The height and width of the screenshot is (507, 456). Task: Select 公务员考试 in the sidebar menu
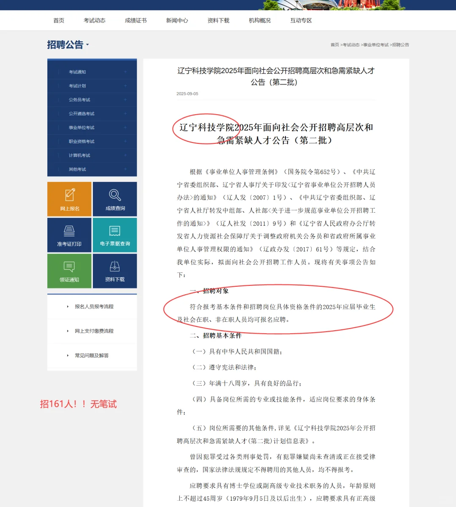click(79, 100)
